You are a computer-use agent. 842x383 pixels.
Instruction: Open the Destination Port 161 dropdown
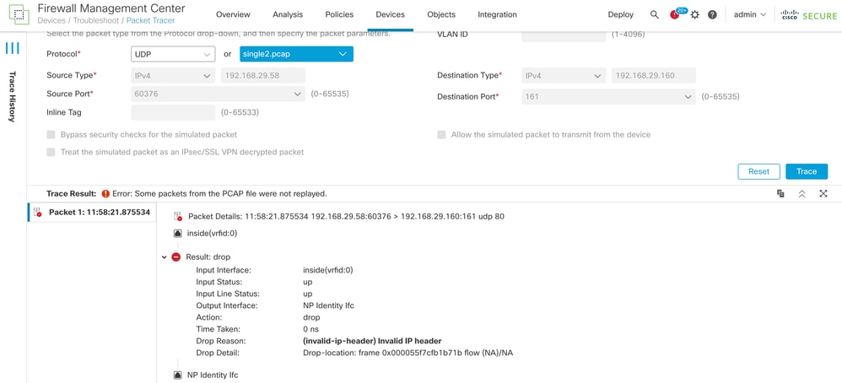point(609,97)
